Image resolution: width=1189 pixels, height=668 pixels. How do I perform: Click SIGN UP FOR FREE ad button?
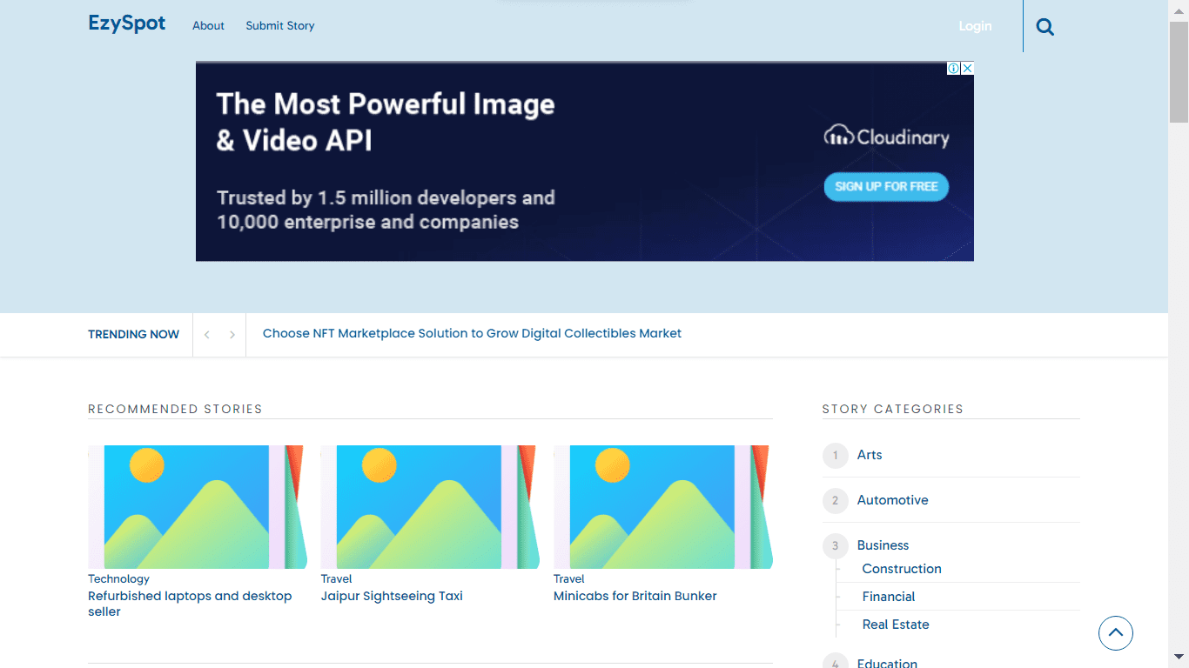pos(886,186)
